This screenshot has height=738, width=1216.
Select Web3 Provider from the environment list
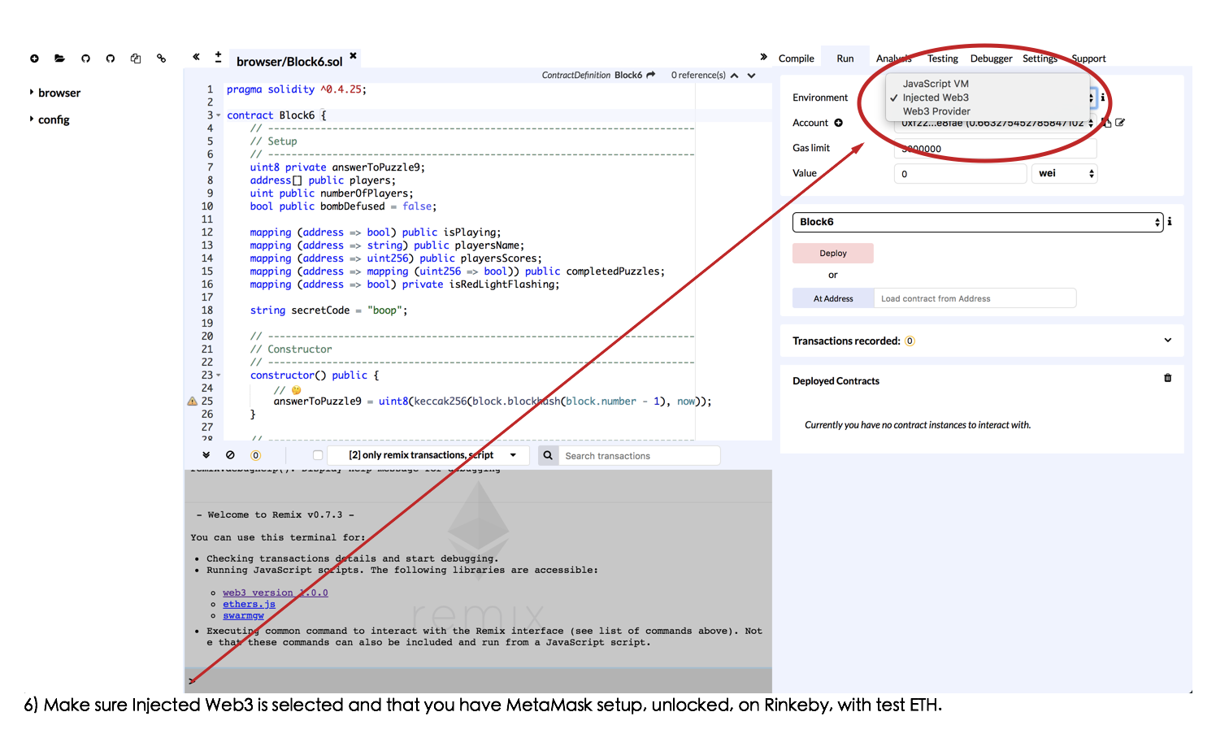[936, 111]
